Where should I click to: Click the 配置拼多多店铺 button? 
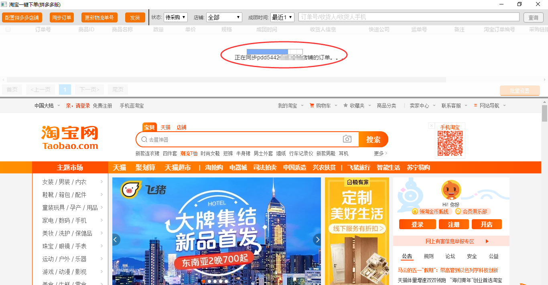coord(22,18)
